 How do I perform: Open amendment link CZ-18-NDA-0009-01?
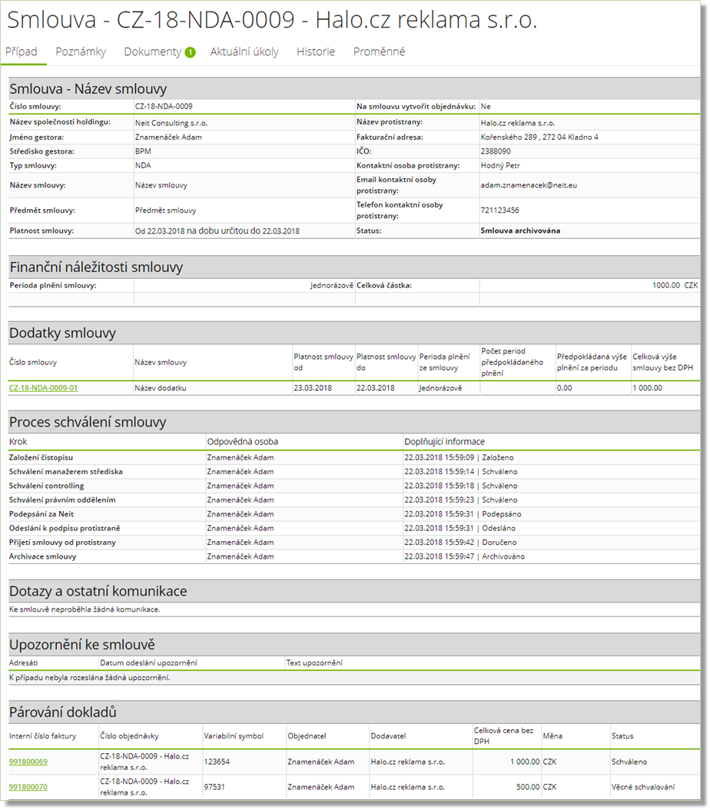tap(43, 388)
